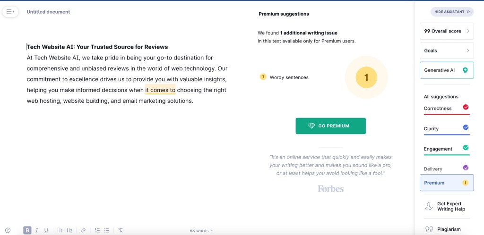Filter by Clarity suggestions
The image size is (484, 235).
coord(447,129)
